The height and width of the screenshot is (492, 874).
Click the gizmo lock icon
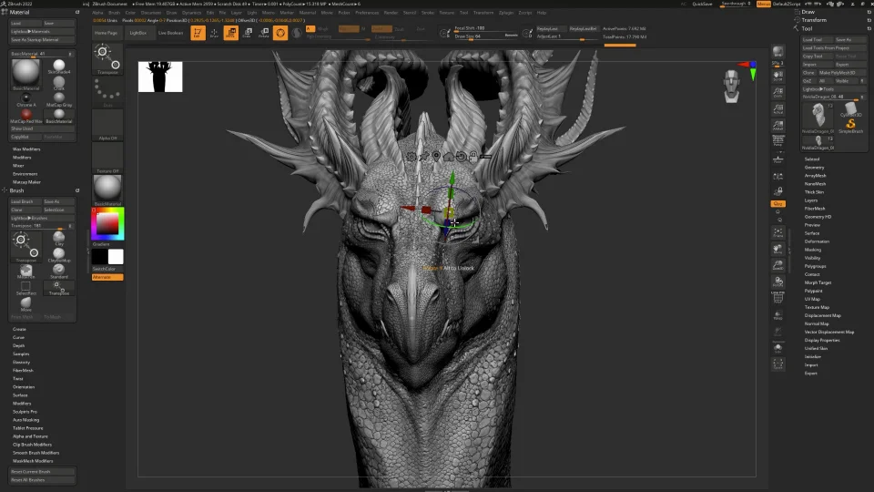click(x=473, y=157)
